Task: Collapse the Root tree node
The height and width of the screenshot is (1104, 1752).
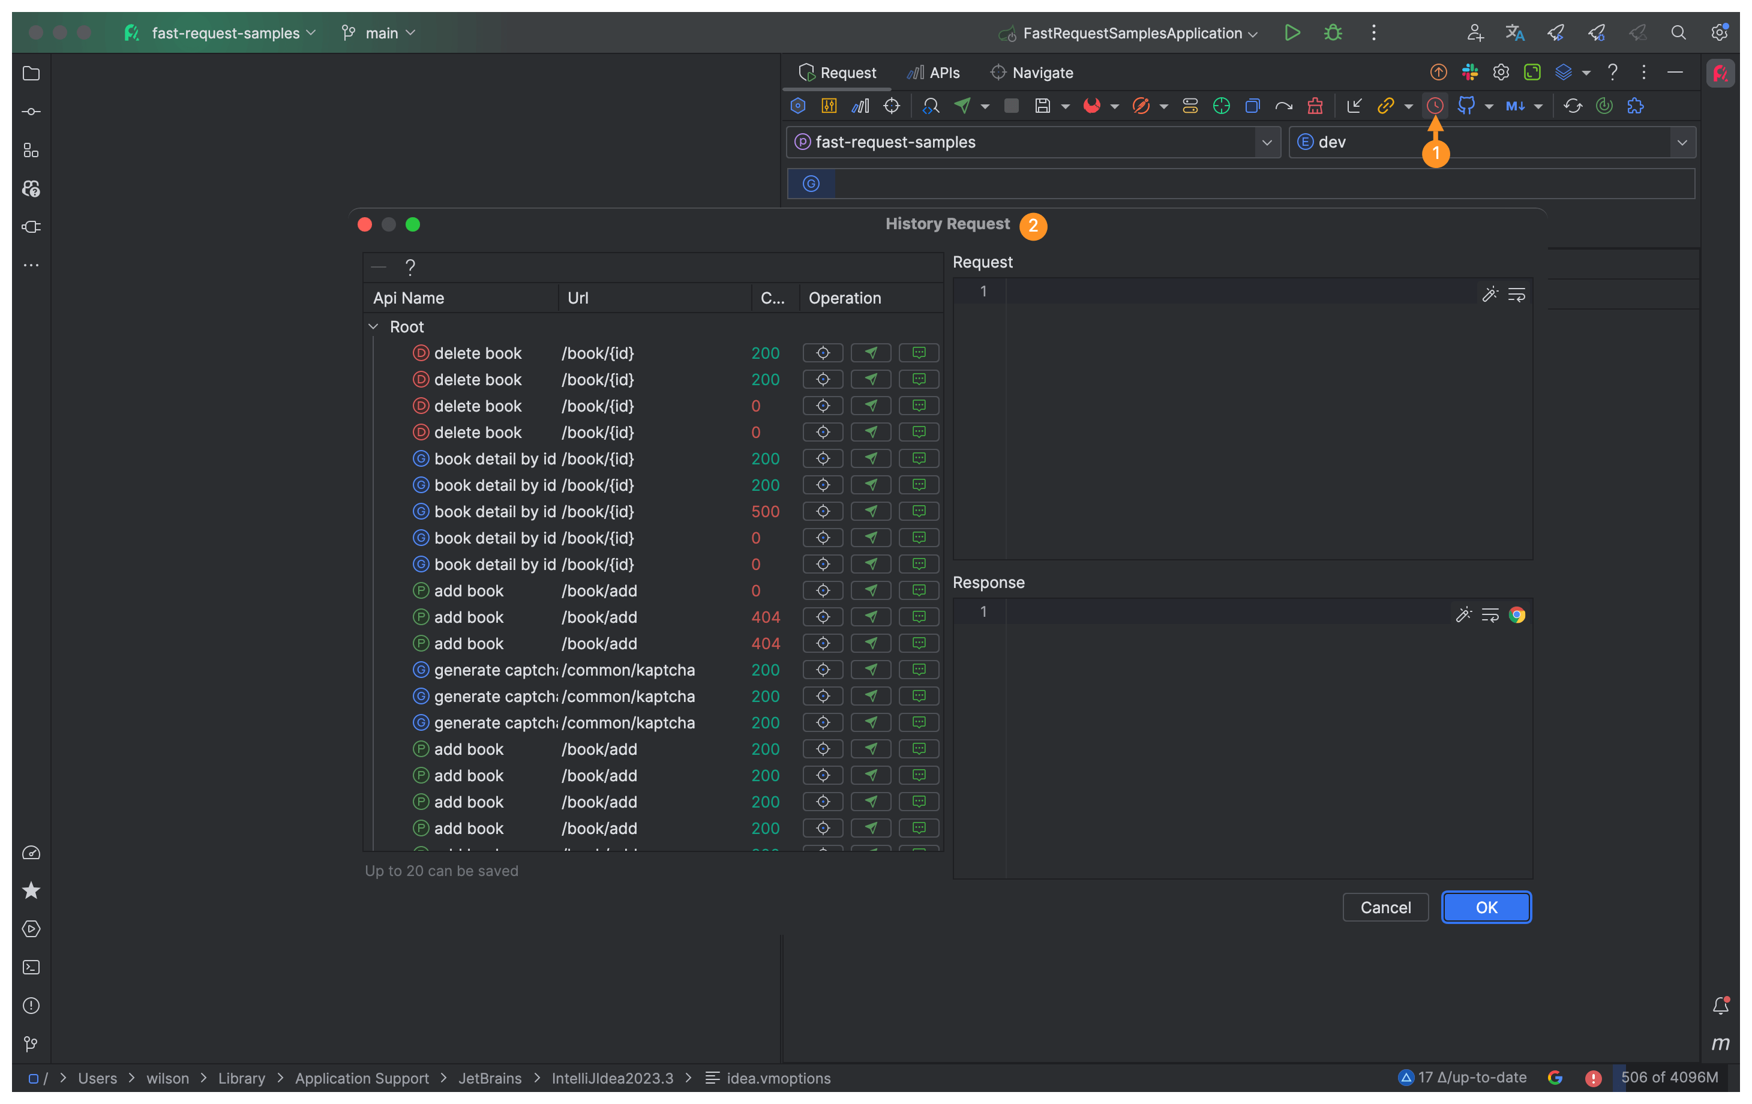Action: point(373,327)
